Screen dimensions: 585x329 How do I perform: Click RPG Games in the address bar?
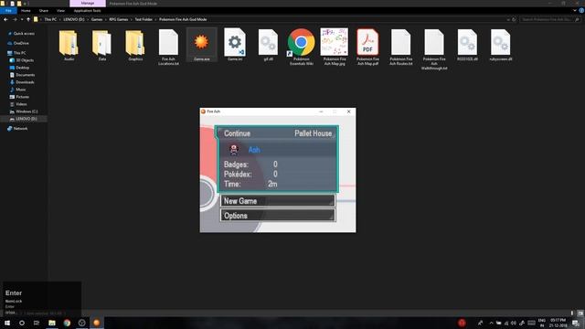[x=119, y=19]
